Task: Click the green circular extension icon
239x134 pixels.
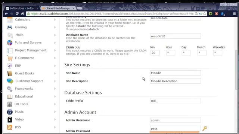Action: pyautogui.click(x=211, y=14)
